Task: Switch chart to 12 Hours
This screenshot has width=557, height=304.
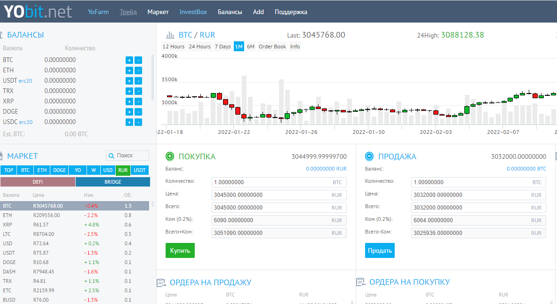Action: coord(173,47)
